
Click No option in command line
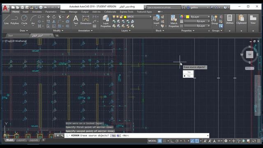[x=118, y=136]
